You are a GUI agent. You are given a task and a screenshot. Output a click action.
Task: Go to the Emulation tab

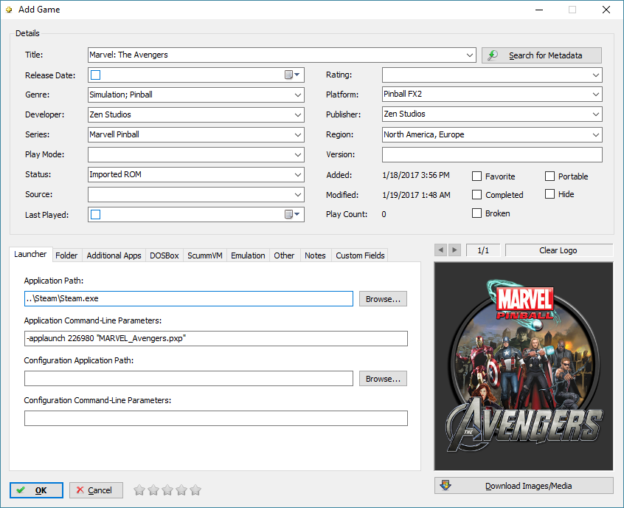point(248,255)
